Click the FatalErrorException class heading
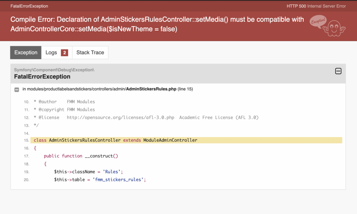Image resolution: width=357 pixels, height=214 pixels. (42, 77)
